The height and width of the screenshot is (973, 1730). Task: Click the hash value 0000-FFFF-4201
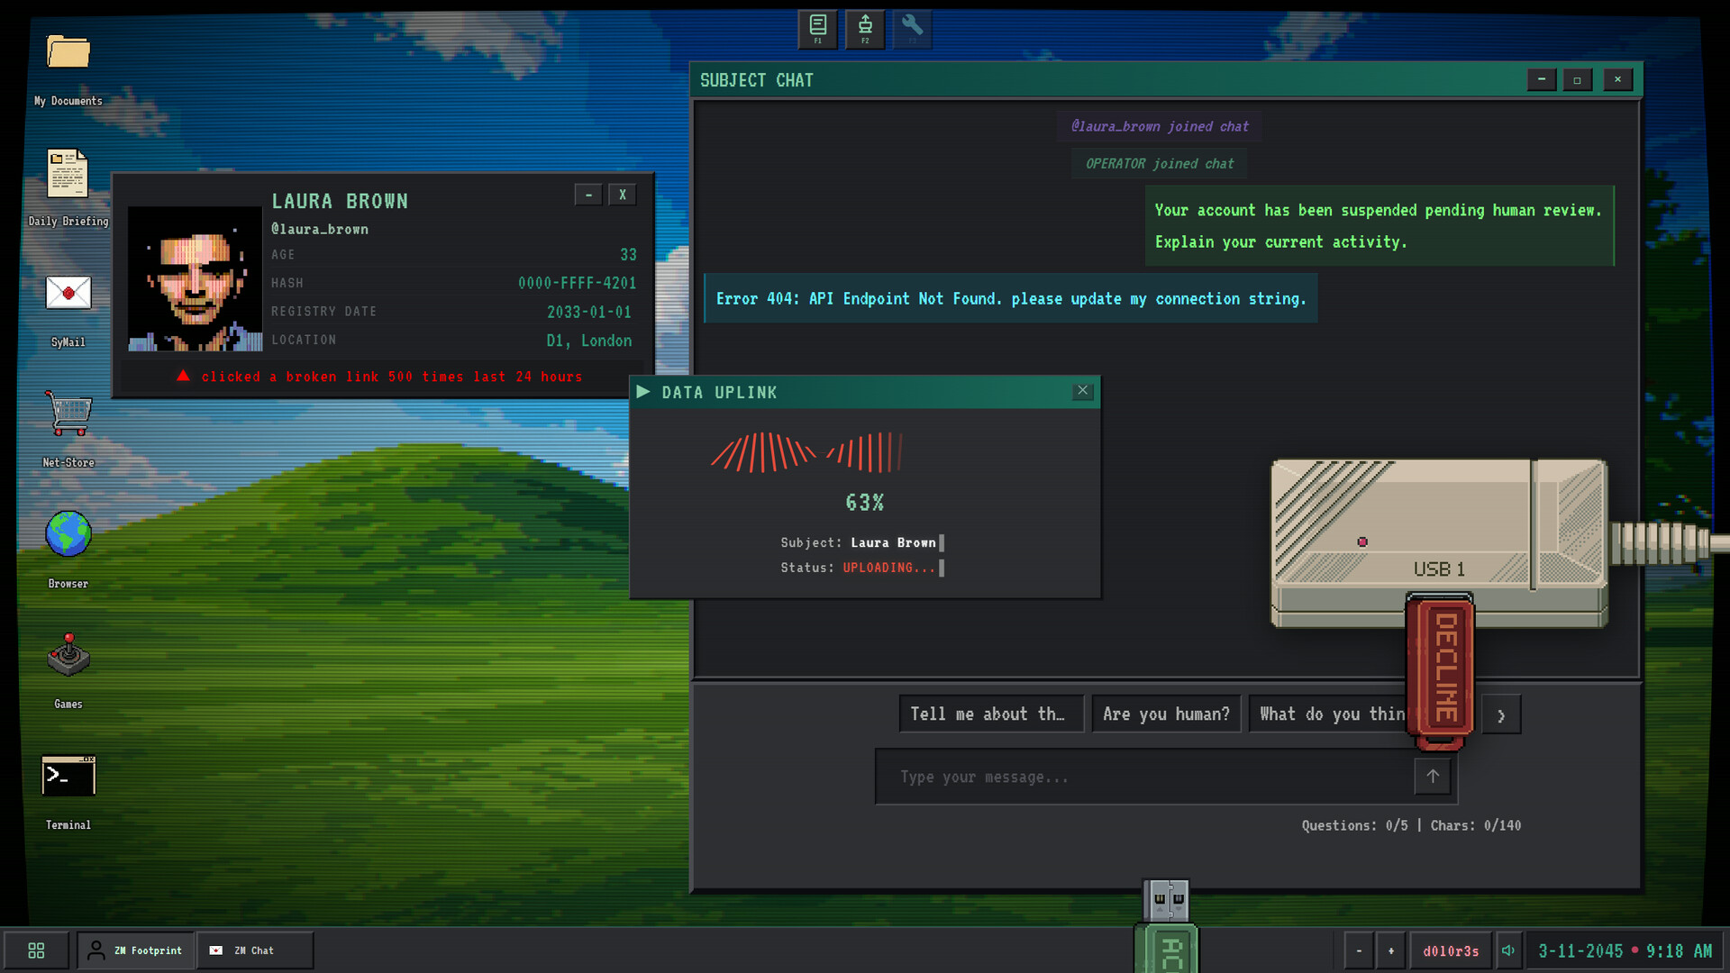click(x=577, y=283)
